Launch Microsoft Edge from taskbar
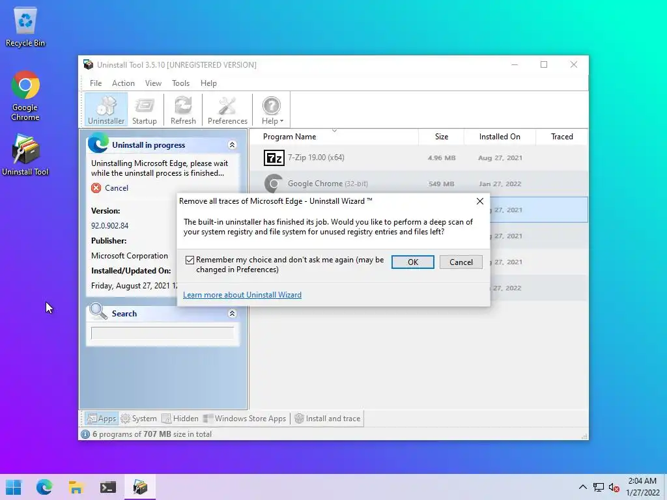667x500 pixels. [44, 487]
